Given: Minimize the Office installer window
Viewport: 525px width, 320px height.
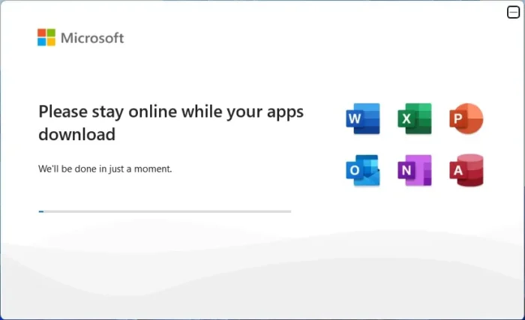Looking at the screenshot, I should (513, 13).
